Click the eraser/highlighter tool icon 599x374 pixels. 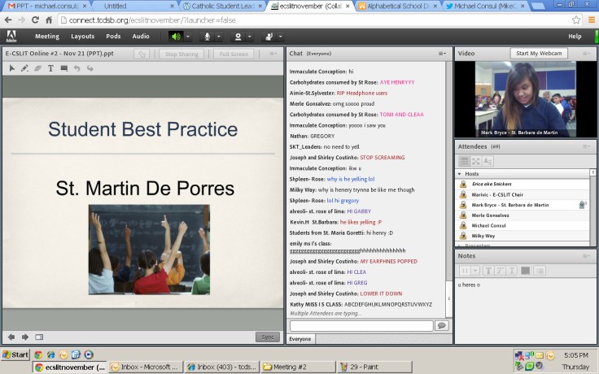(x=37, y=68)
